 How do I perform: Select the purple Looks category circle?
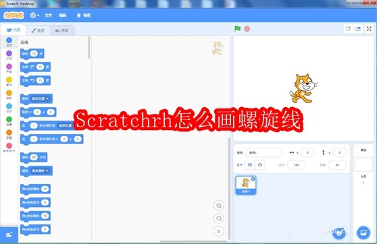(x=9, y=53)
